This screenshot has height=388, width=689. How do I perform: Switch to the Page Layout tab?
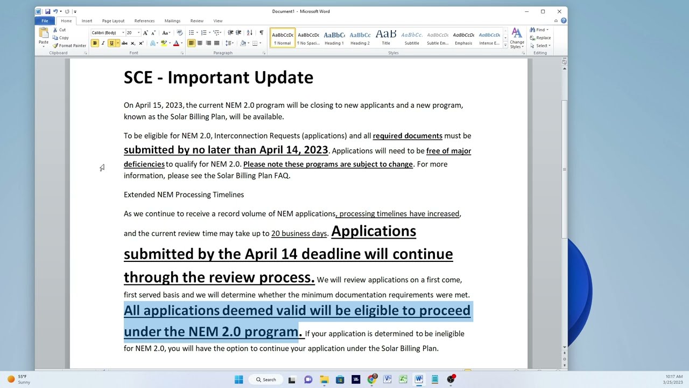[x=113, y=21]
